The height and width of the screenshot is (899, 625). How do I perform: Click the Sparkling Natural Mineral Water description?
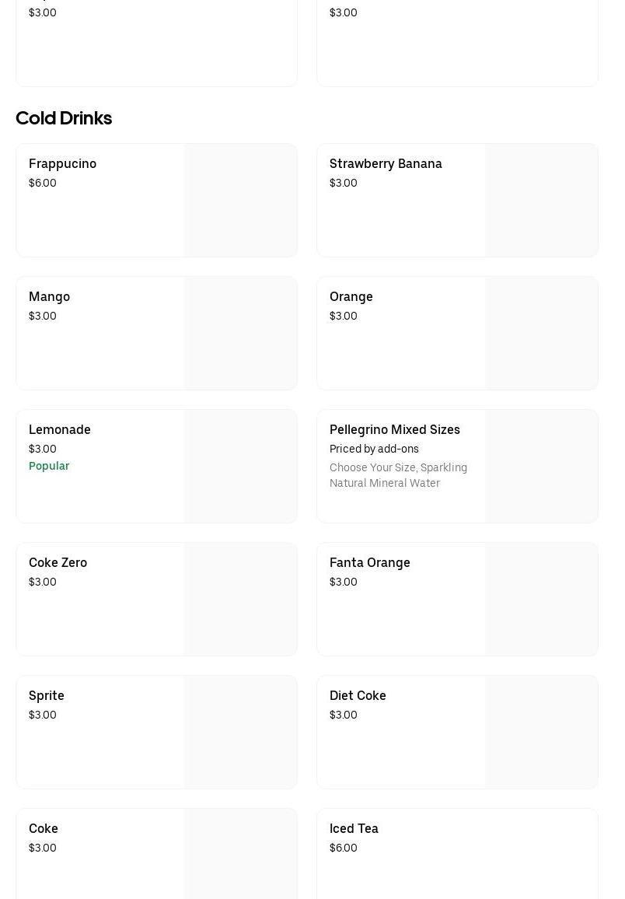pos(398,475)
